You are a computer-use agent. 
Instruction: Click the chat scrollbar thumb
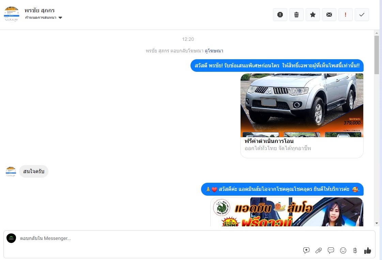[377, 55]
